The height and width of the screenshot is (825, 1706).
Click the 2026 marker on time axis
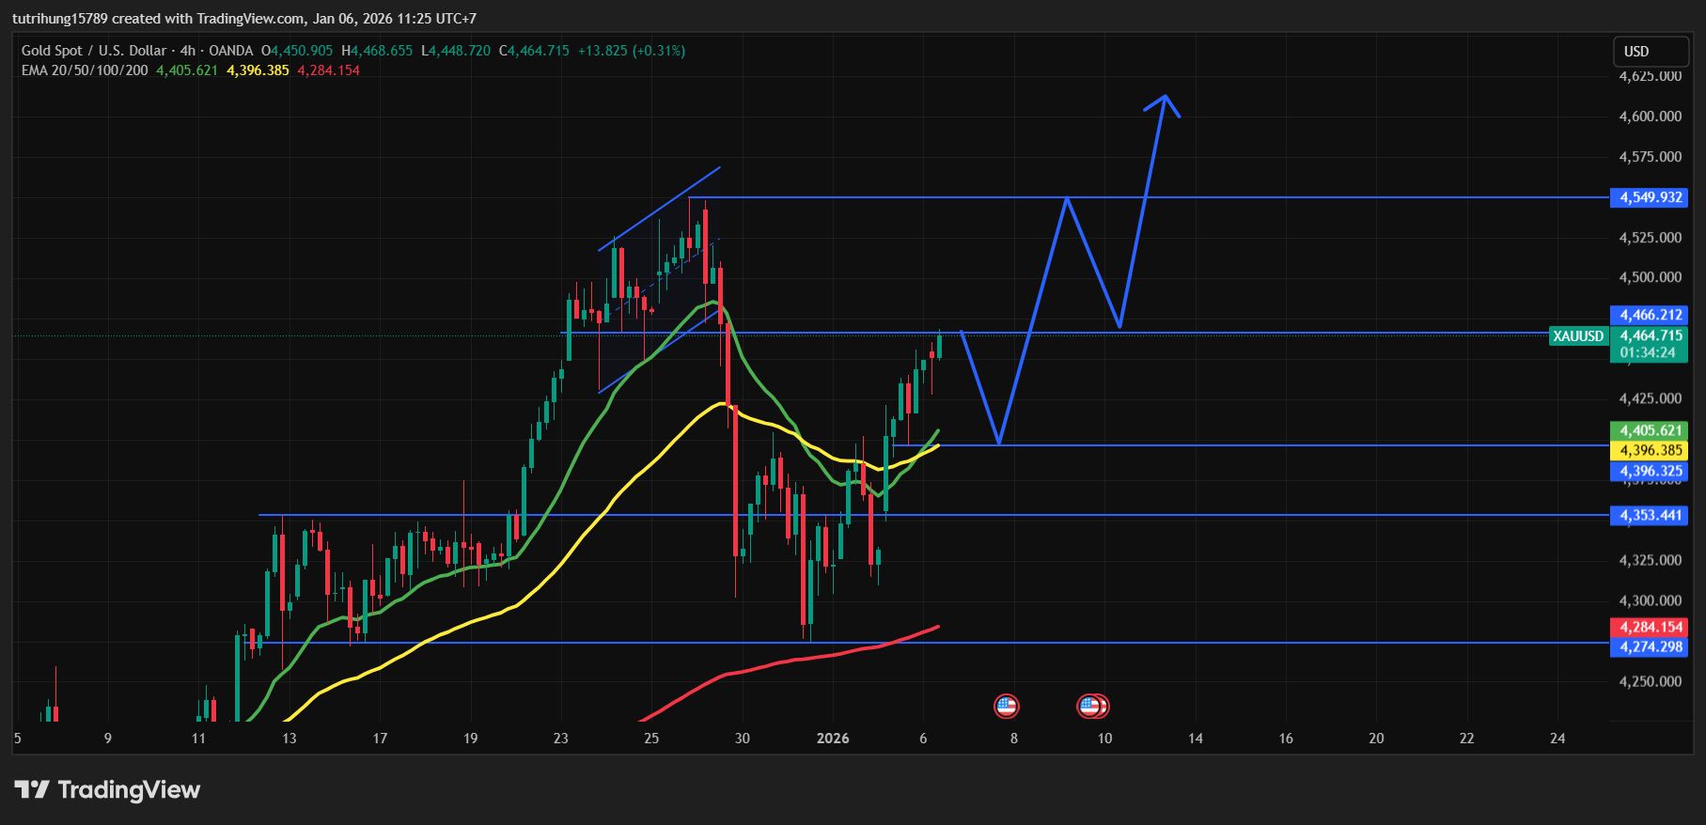point(833,739)
